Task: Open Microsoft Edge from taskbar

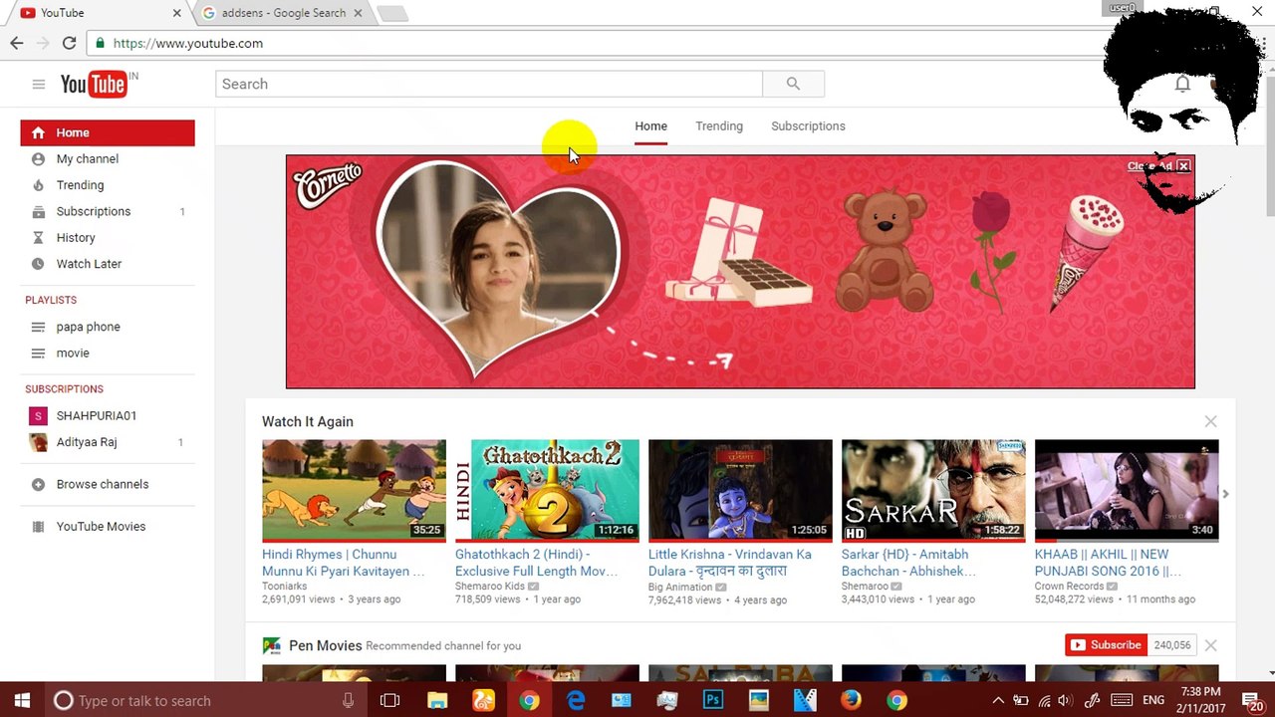Action: (576, 701)
